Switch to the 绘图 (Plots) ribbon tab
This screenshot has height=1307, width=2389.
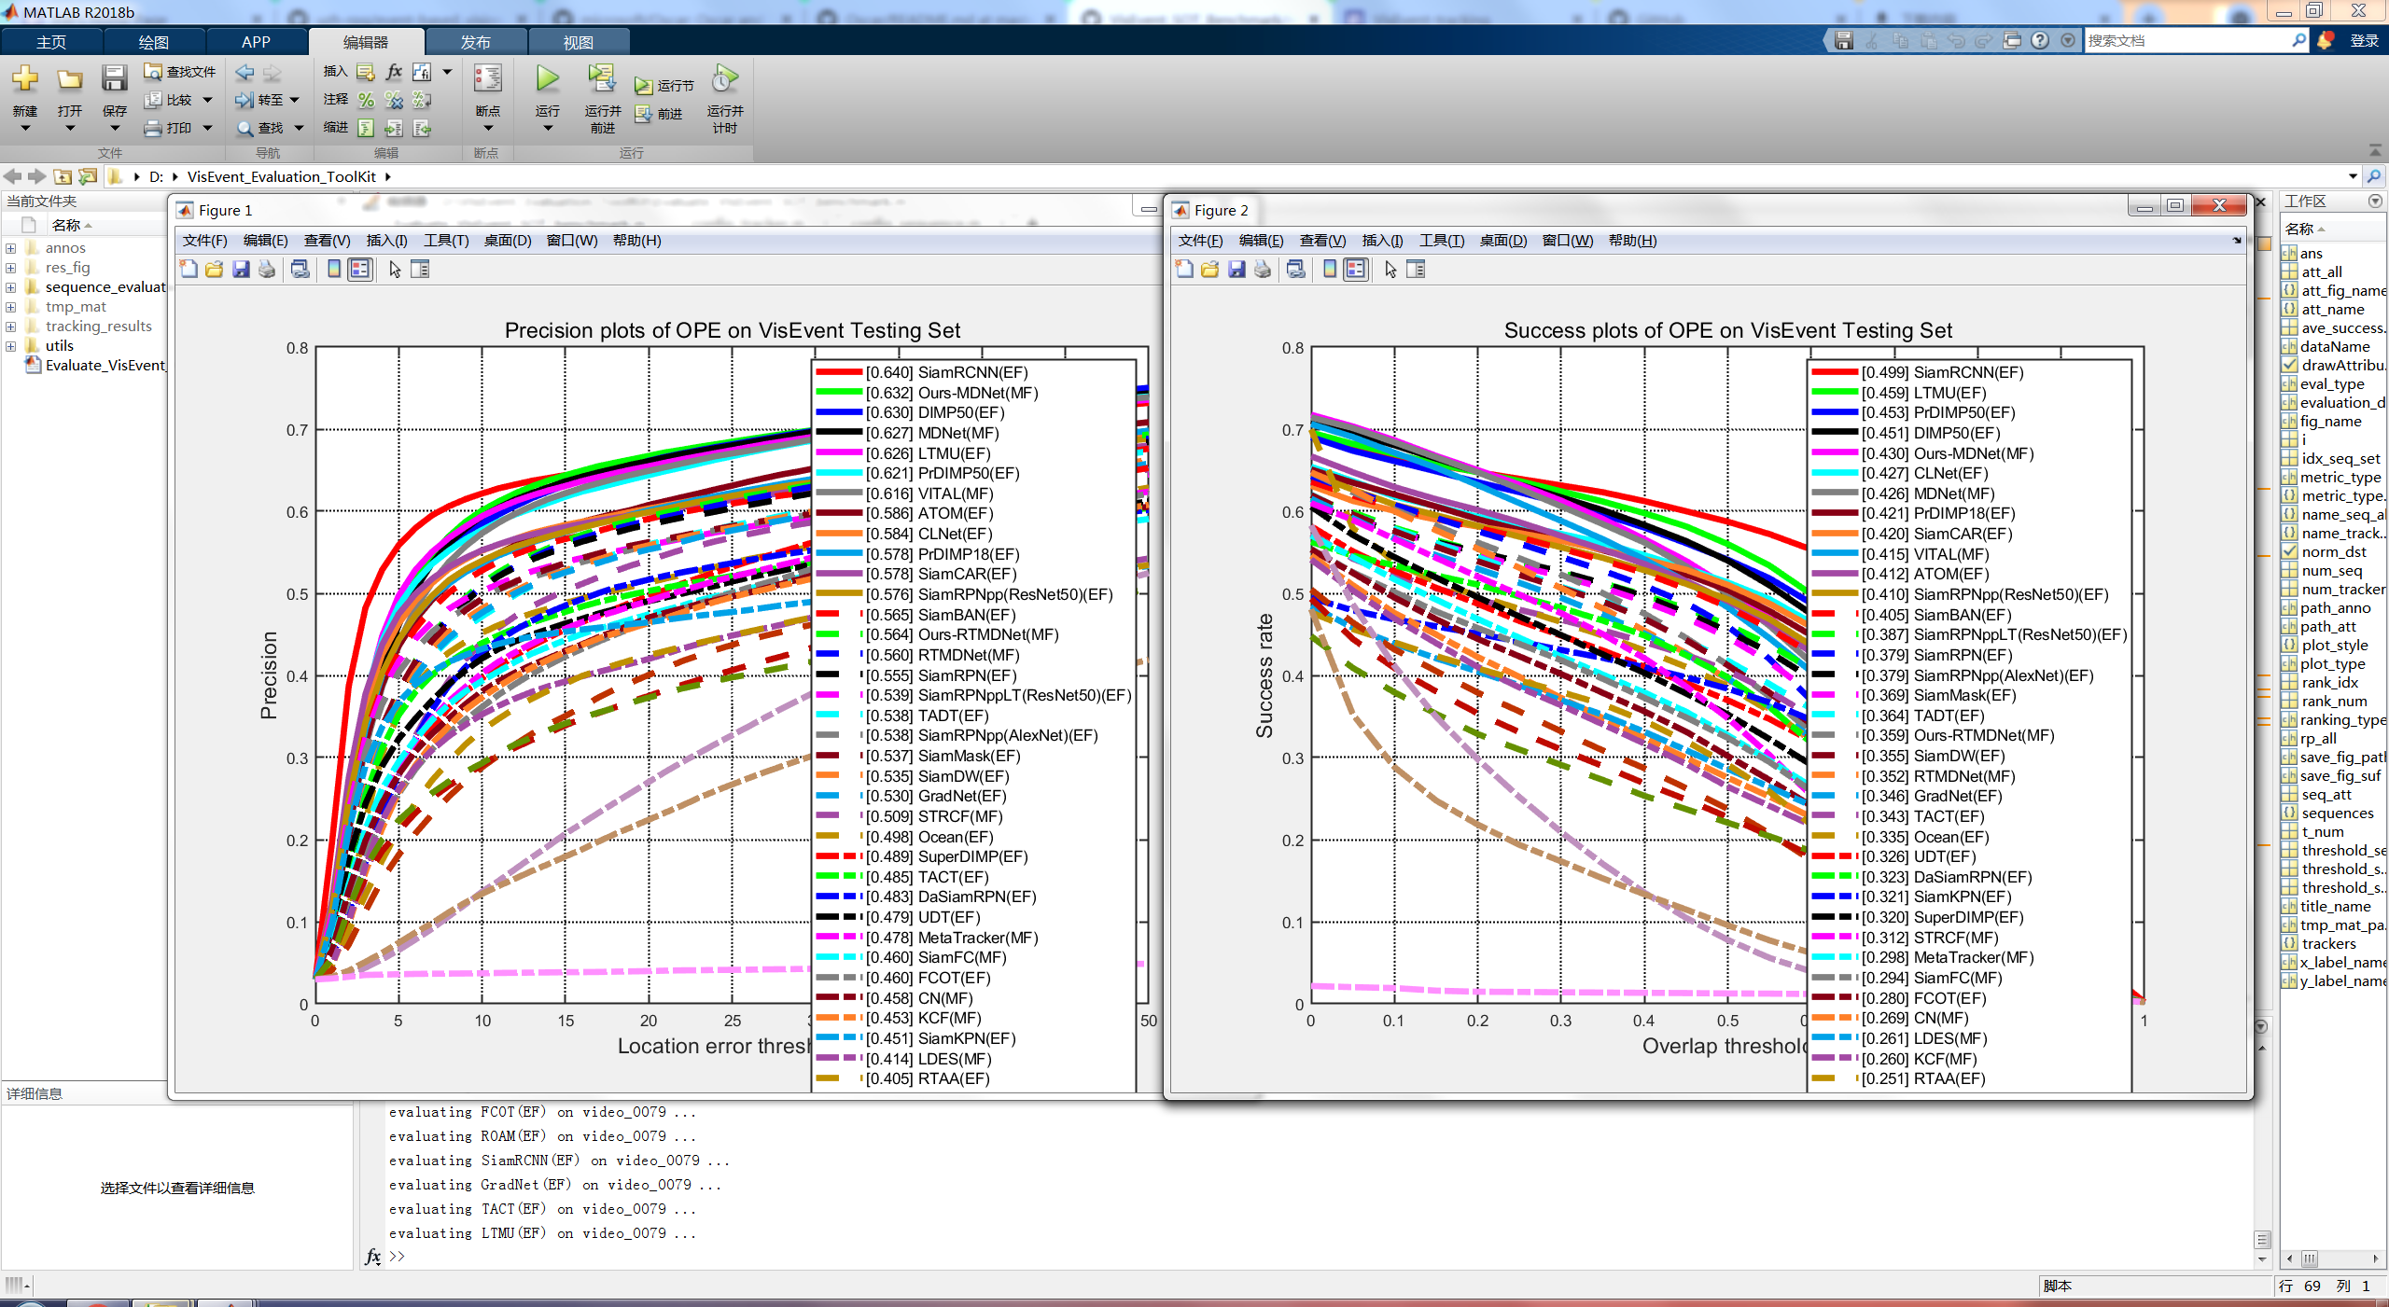(153, 42)
